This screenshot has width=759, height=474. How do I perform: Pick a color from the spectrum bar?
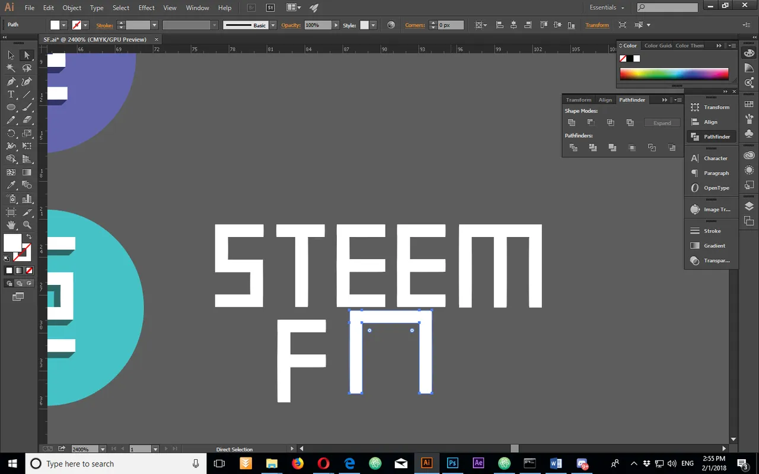[x=674, y=74]
